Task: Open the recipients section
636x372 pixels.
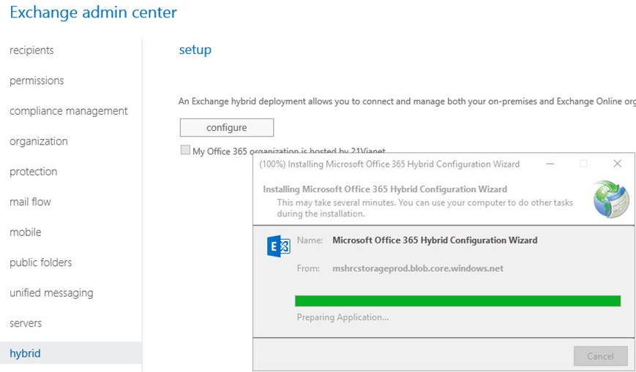Action: (x=31, y=50)
